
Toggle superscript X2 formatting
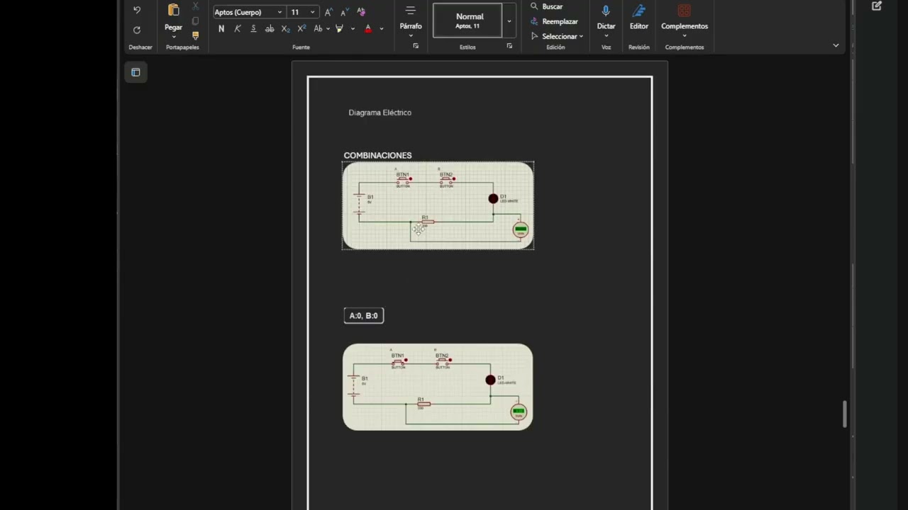(x=301, y=29)
